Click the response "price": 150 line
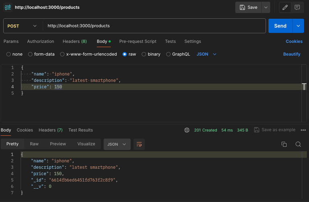Image resolution: width=309 pixels, height=202 pixels. coord(47,174)
